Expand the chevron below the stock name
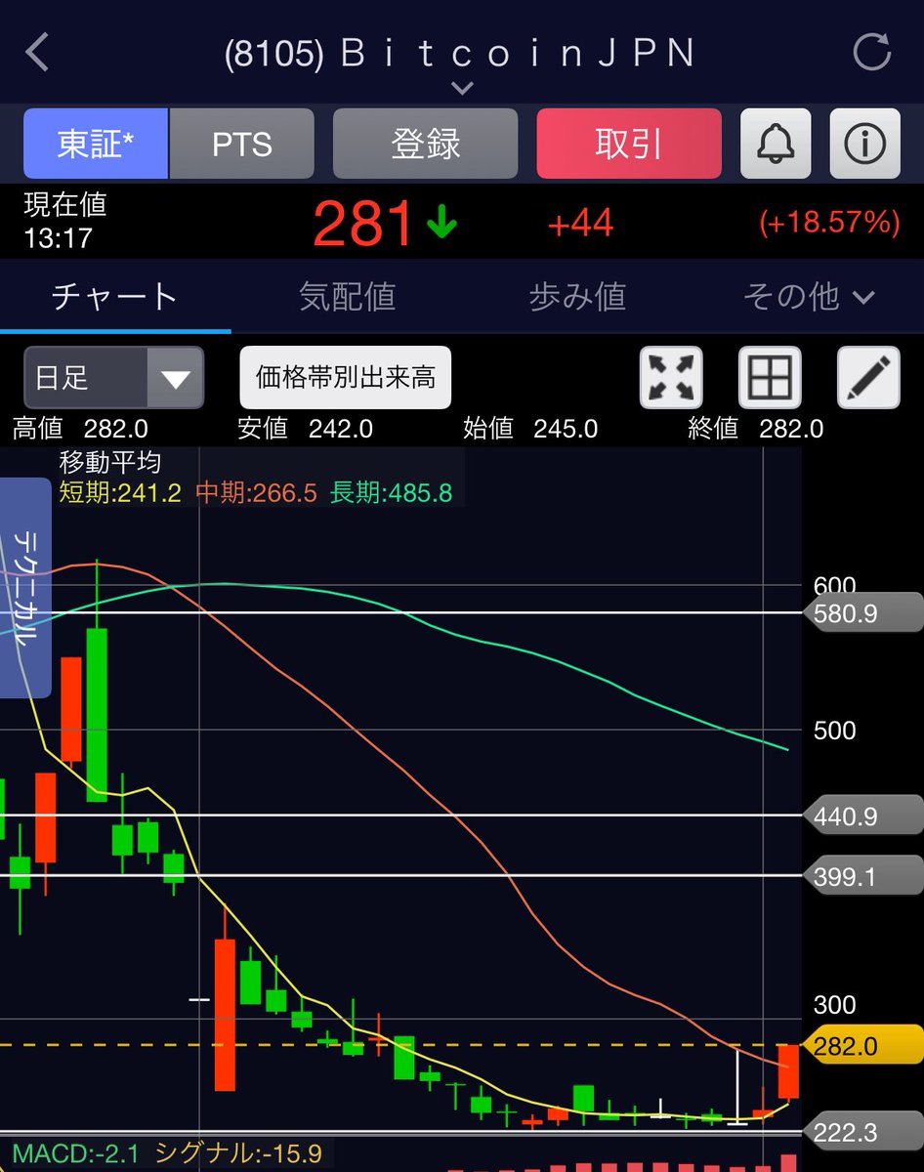Image resolution: width=924 pixels, height=1172 pixels. [x=461, y=89]
